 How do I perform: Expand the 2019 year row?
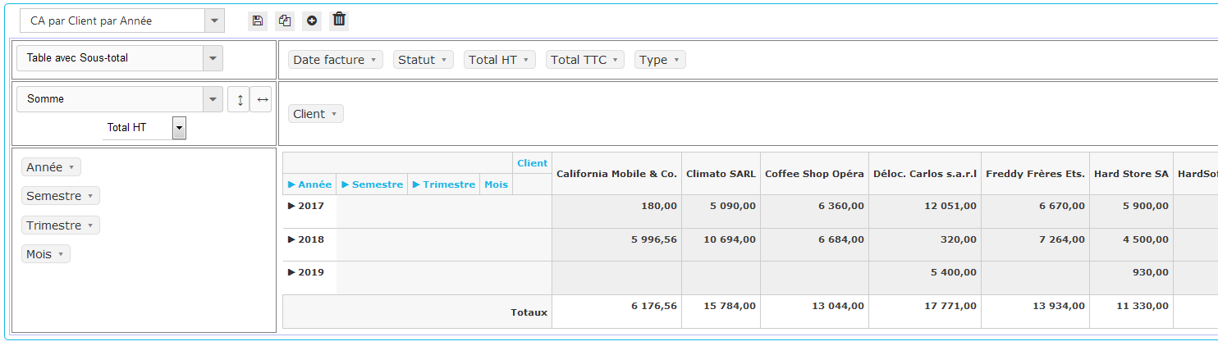click(291, 272)
